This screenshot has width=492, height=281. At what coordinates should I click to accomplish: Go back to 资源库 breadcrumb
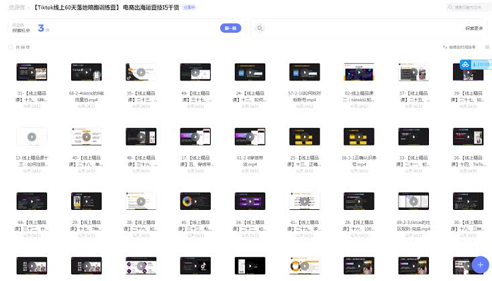pyautogui.click(x=17, y=7)
